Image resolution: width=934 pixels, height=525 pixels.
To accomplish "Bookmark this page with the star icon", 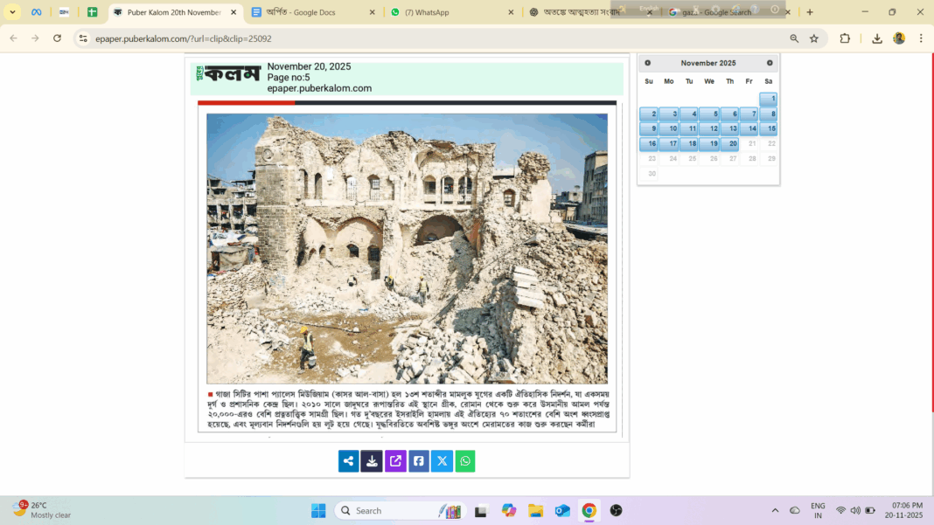I will (814, 38).
